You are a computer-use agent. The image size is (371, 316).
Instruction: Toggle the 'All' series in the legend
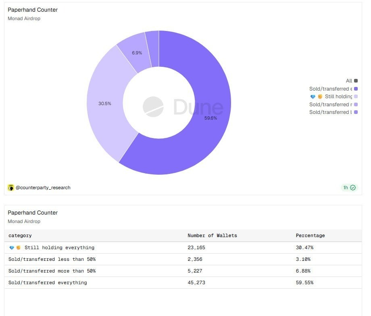(x=349, y=81)
